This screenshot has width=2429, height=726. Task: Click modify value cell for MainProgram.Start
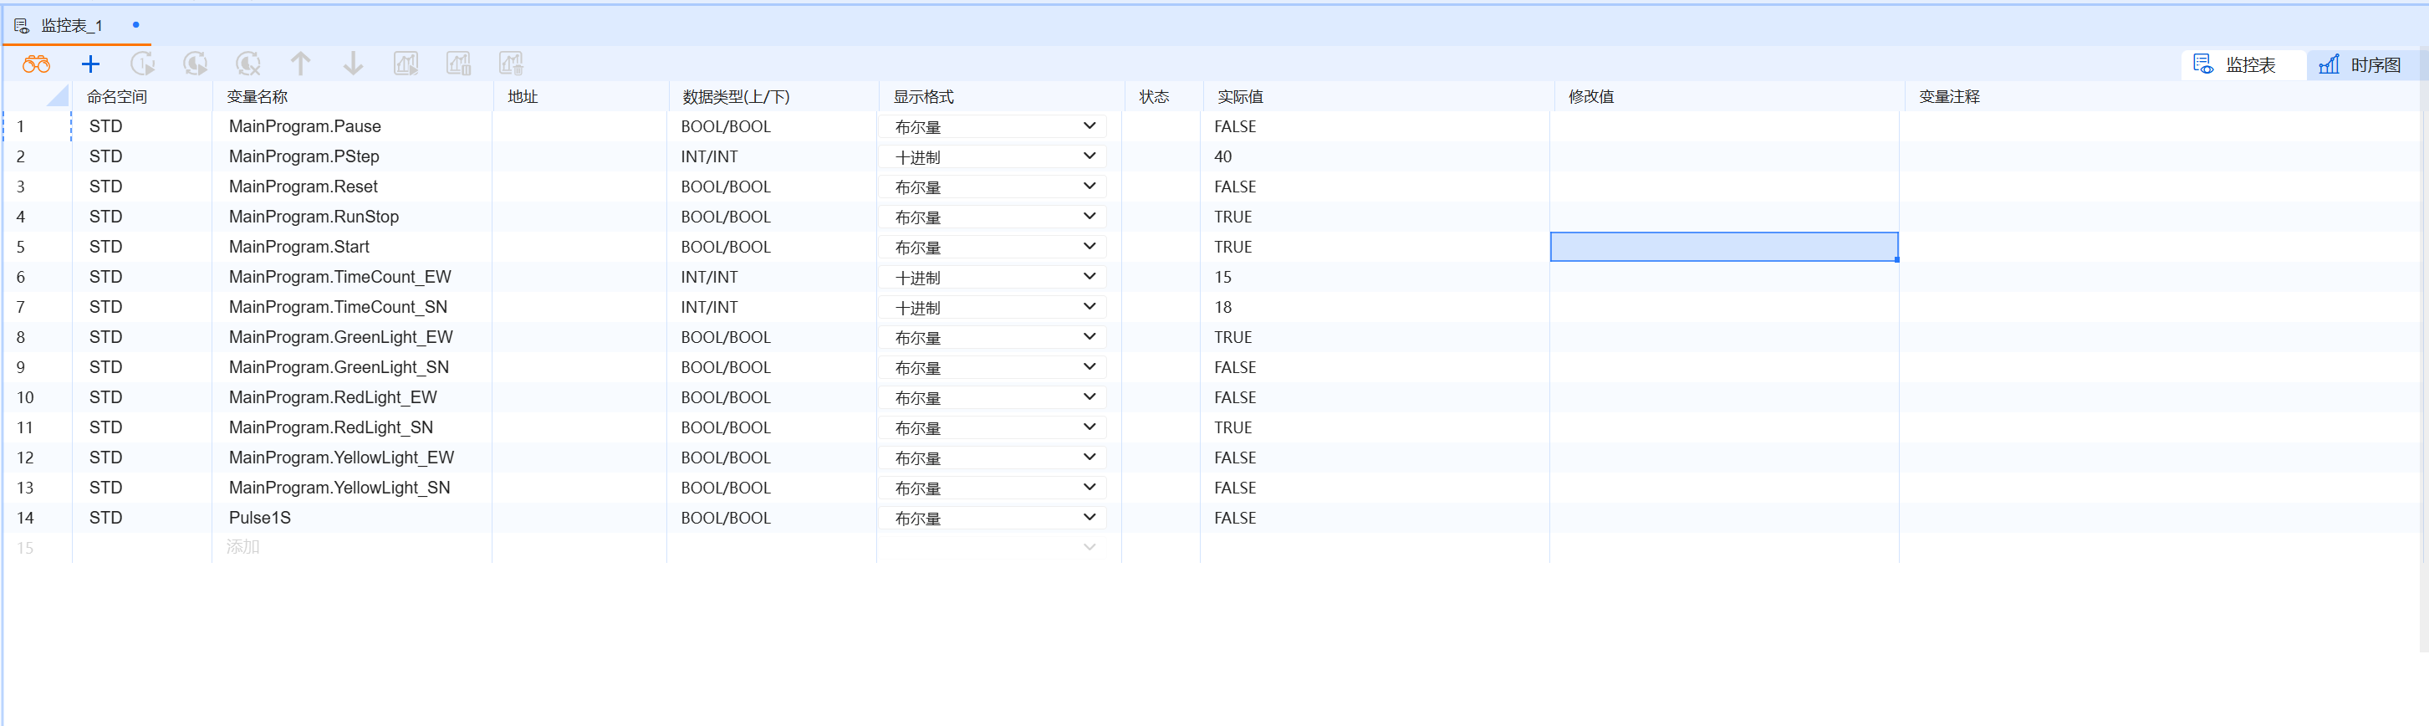tap(1723, 247)
